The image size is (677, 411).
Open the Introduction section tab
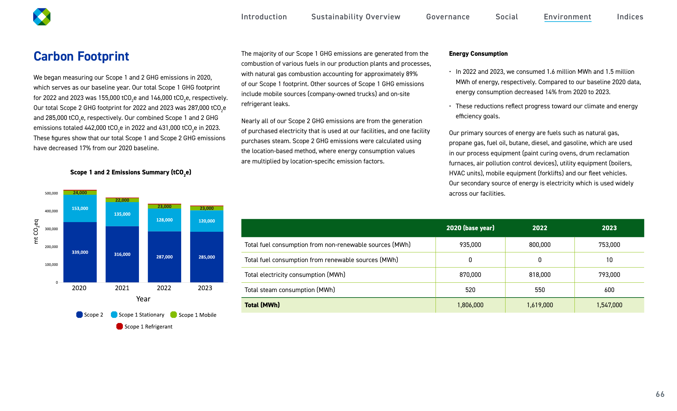point(264,17)
